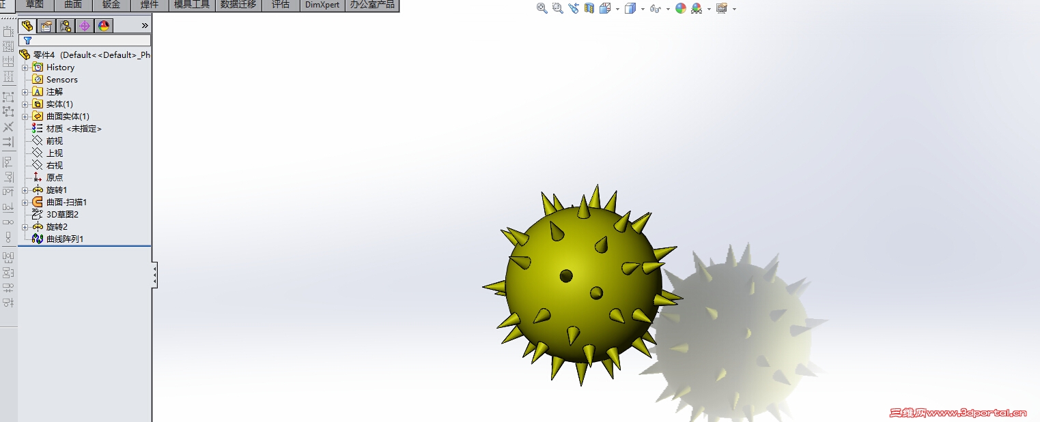Expand the 旋转2 feature node
The image size is (1040, 422).
25,227
